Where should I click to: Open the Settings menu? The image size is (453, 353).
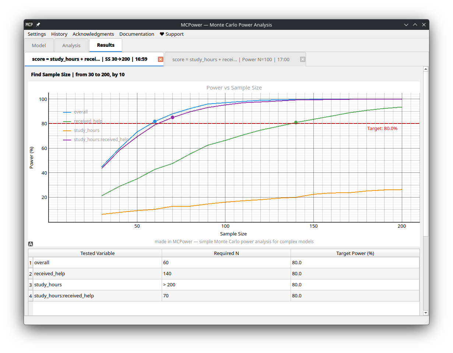pos(36,34)
